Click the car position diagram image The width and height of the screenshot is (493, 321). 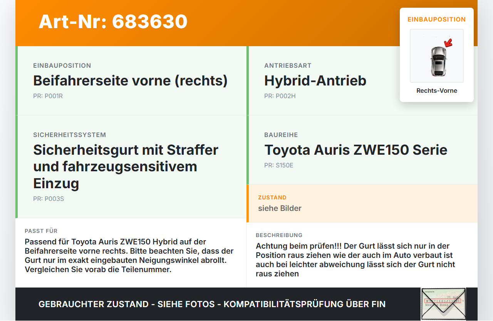click(x=437, y=56)
